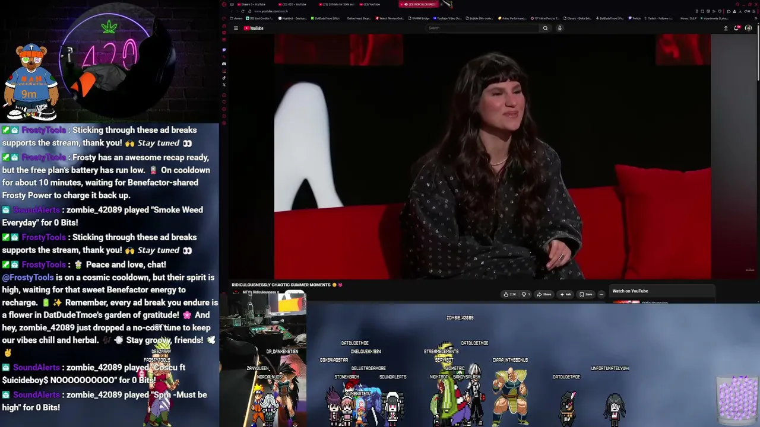Click the YouTube logo

pyautogui.click(x=254, y=28)
